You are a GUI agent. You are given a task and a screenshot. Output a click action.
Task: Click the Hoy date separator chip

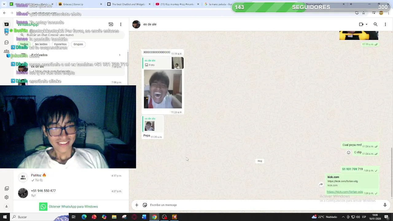[260, 161]
